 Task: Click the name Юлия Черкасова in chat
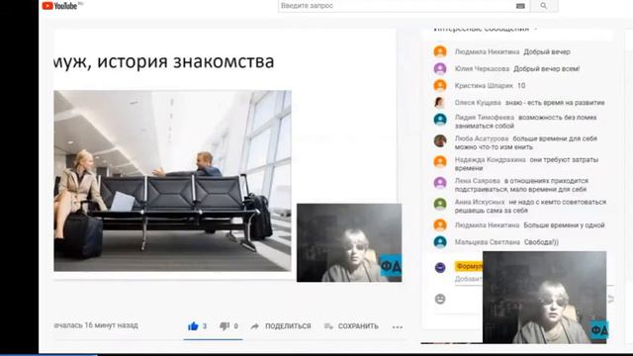click(x=482, y=69)
